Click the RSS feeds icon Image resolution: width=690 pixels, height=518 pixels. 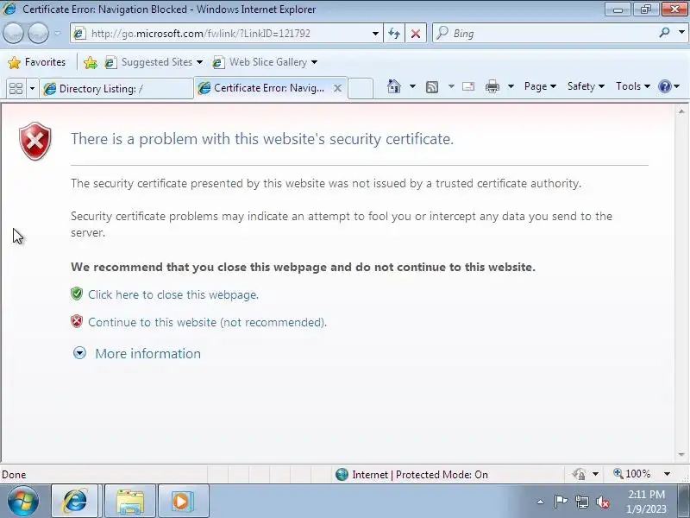[x=432, y=87]
